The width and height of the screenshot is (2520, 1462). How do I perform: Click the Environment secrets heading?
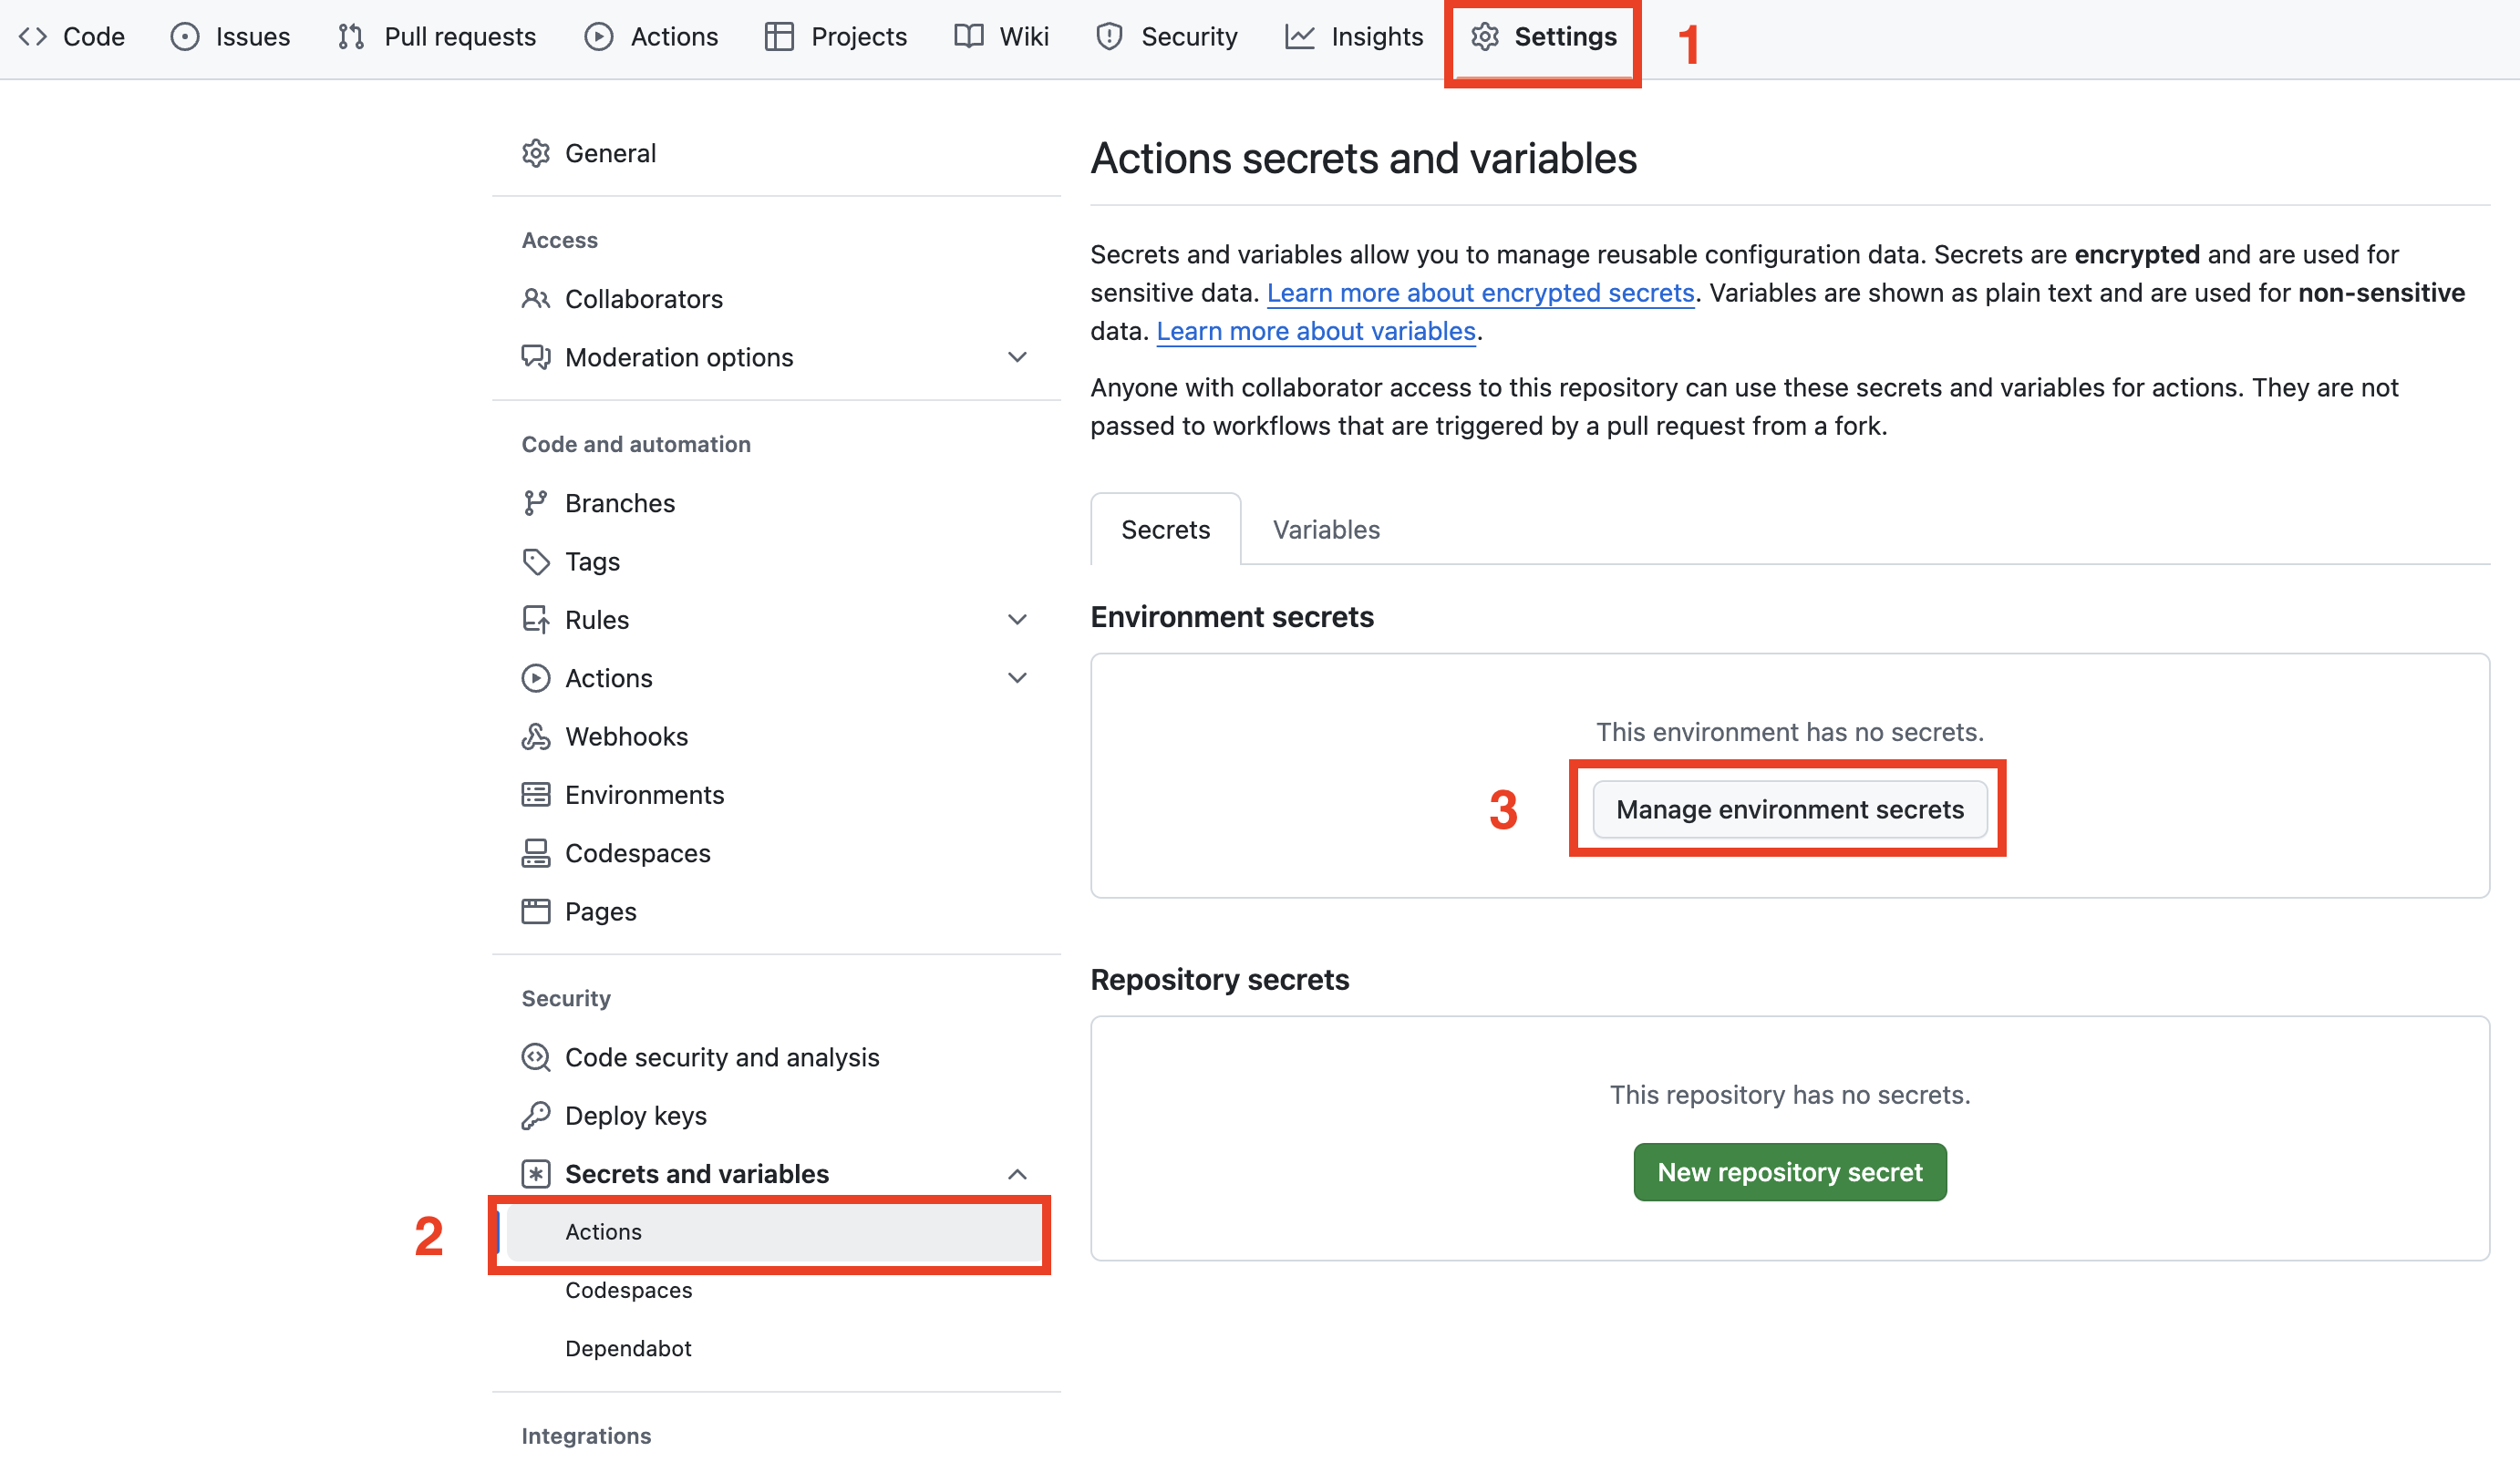coord(1232,617)
